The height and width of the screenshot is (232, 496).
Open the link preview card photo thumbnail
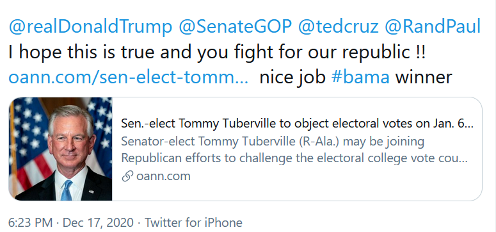[60, 149]
